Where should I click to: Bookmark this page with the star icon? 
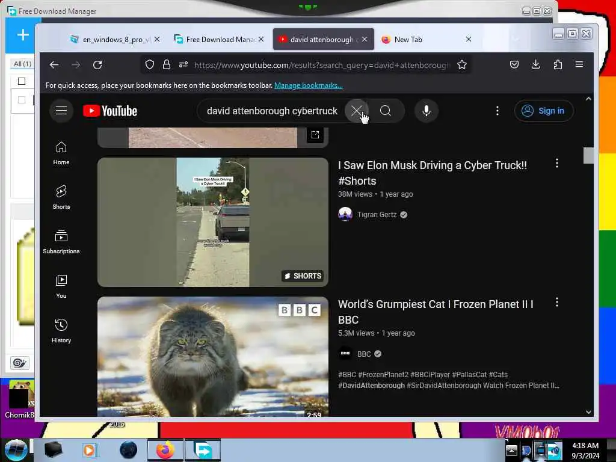[x=462, y=64]
